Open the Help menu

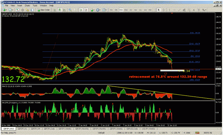point(51,6)
